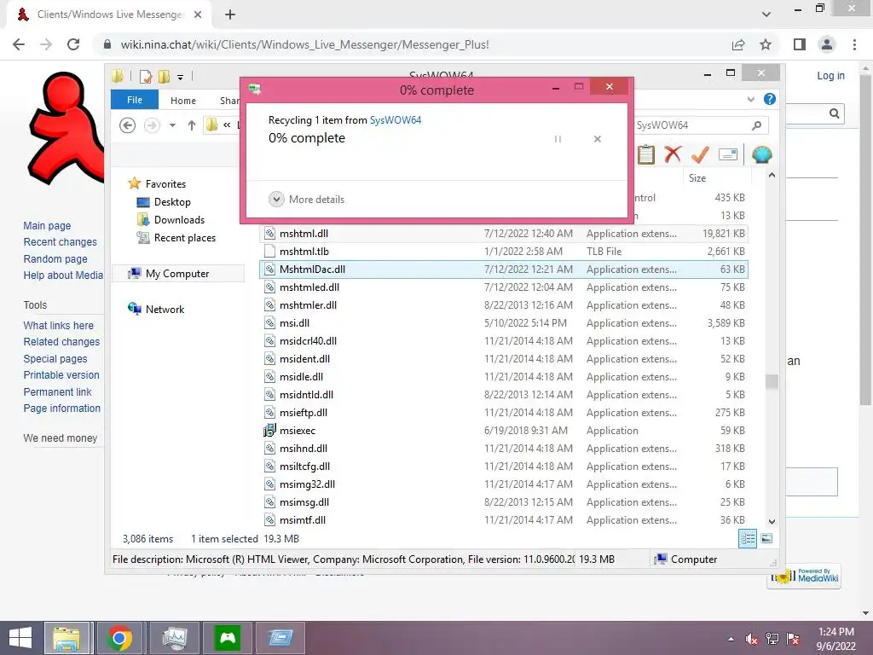Open recent locations dropdown in Explorer
873x655 pixels.
tap(172, 125)
